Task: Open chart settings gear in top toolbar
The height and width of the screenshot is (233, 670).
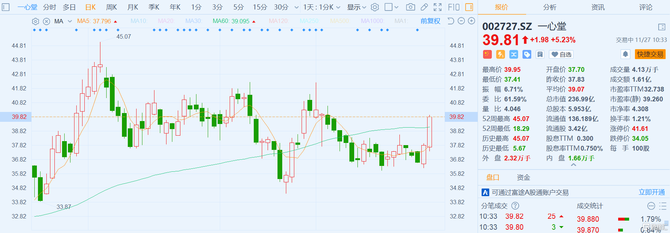Action: coord(375,7)
